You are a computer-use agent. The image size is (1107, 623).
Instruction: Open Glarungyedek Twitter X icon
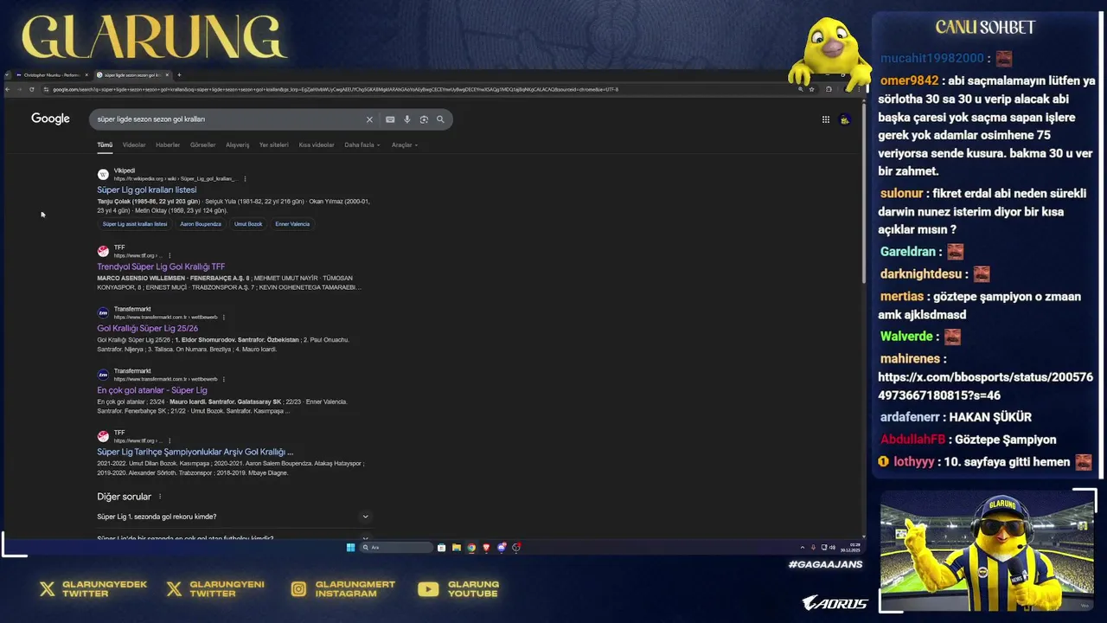(x=48, y=589)
